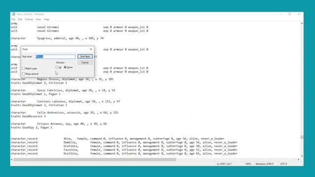Click 'traits GoodAssassin 3' line
This screenshot has height=177, width=315.
click(x=28, y=117)
